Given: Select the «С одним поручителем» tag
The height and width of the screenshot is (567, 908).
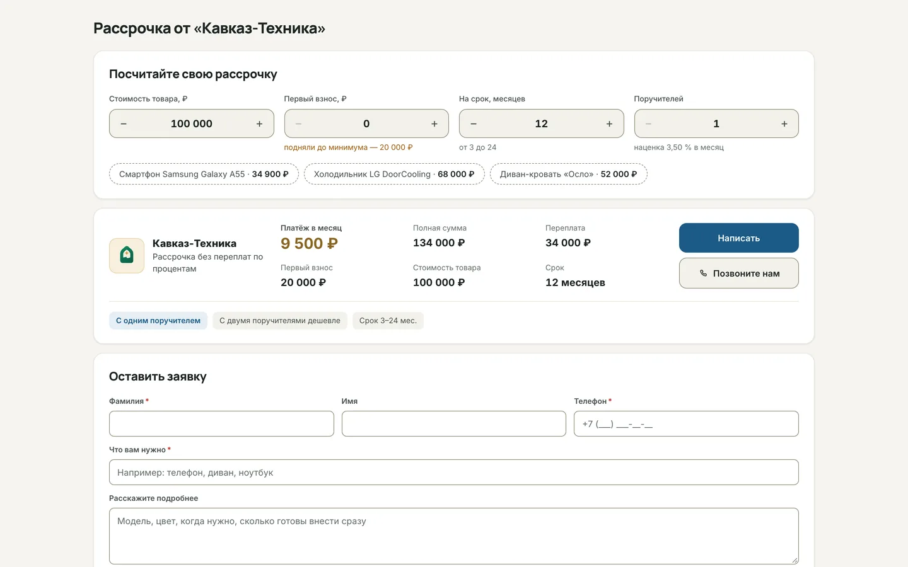Looking at the screenshot, I should click(158, 321).
